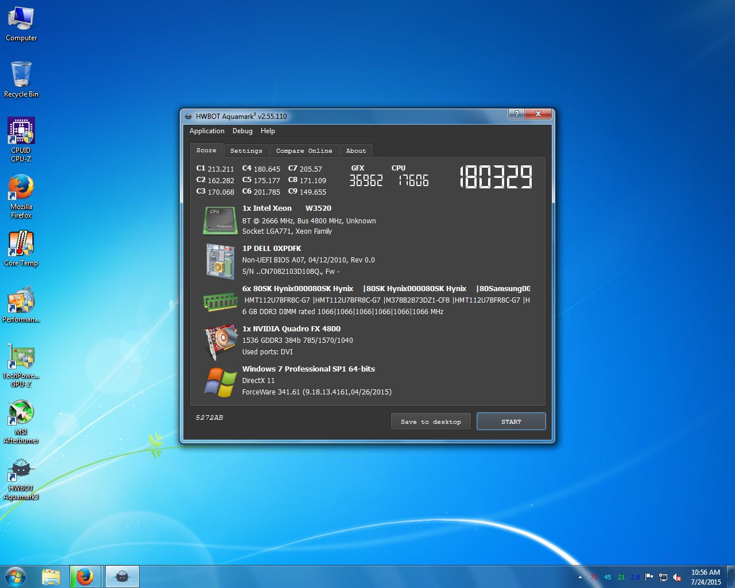Click the HWBOT Aquamark taskbar button
The width and height of the screenshot is (735, 588).
point(122,577)
